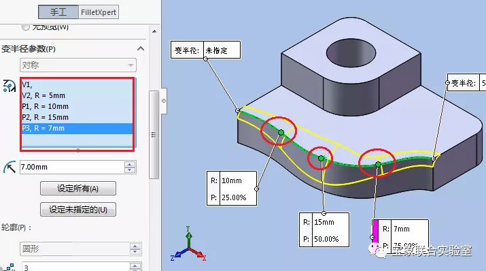The height and width of the screenshot is (271, 486).
Task: Click the instances icon next to the value 3
Action: [x=10, y=268]
